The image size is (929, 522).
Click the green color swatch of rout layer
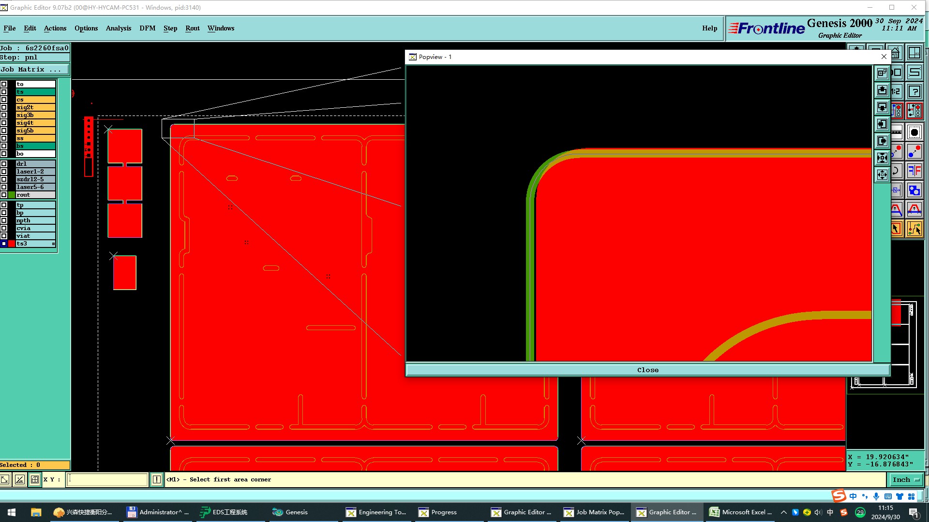pos(12,195)
